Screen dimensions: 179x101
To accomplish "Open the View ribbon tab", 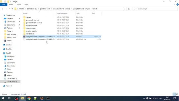I will (26, 4).
